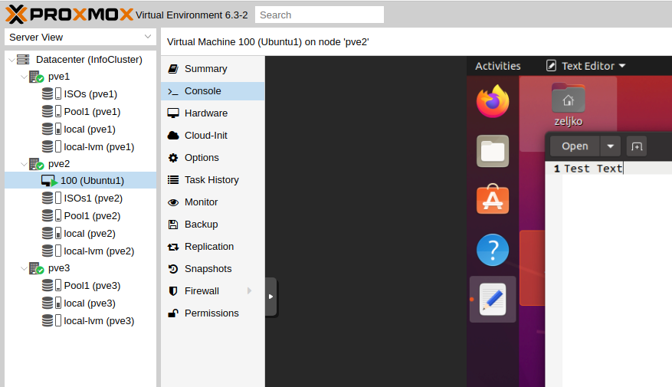Click the Permissions unlock icon

pos(173,313)
